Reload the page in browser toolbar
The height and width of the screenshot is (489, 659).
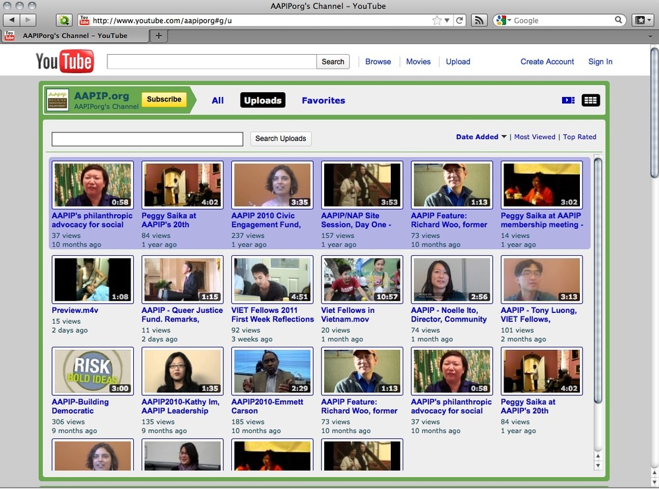point(460,20)
